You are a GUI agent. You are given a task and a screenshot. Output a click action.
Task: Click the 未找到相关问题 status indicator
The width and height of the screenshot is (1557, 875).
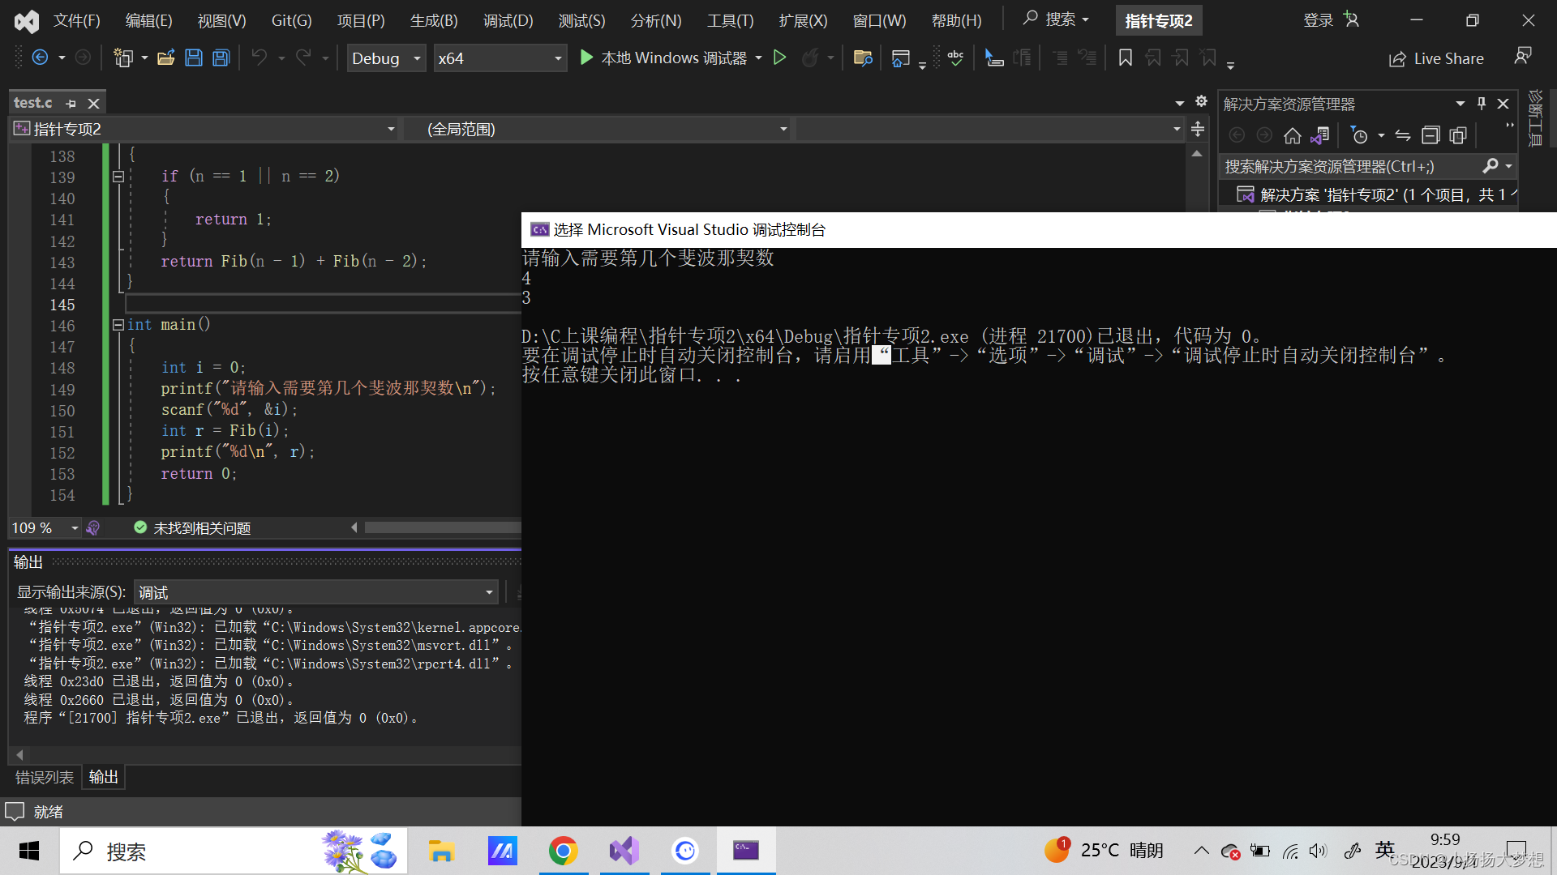tap(192, 528)
